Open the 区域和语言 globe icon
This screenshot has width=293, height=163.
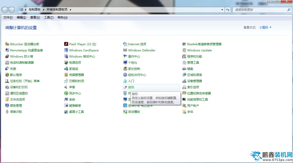(x=184, y=75)
